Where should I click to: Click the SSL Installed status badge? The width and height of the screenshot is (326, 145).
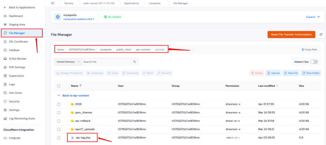point(112,17)
